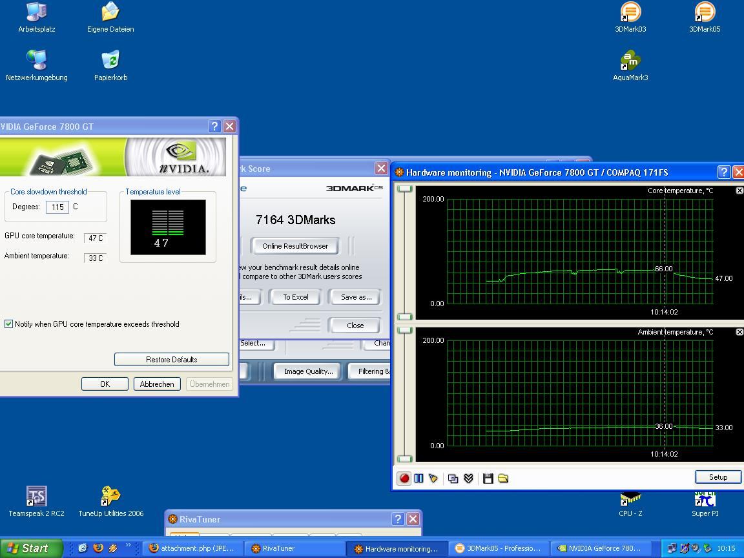The width and height of the screenshot is (744, 558).
Task: Click the overlapping windows icon in monitoring toolbar
Action: point(453,479)
